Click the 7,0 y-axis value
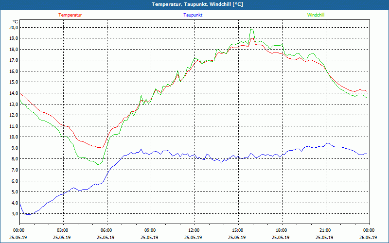 (x=15, y=170)
